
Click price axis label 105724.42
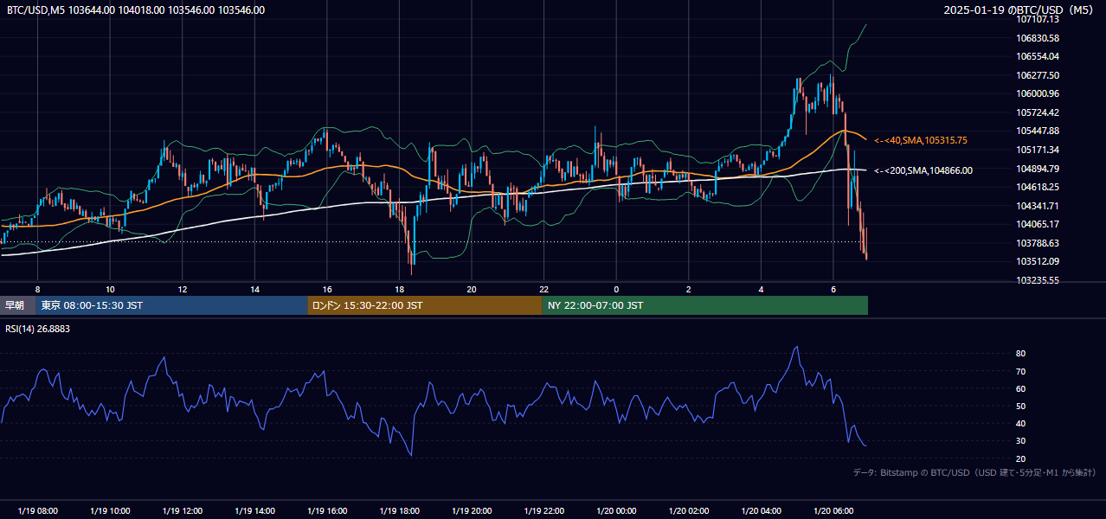tap(1038, 112)
